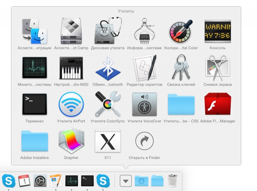Launch Утилита ColorSync
Screen dimensions: 257x191
pos(108,104)
